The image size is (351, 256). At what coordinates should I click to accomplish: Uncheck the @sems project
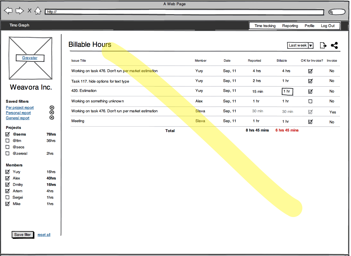point(8,134)
